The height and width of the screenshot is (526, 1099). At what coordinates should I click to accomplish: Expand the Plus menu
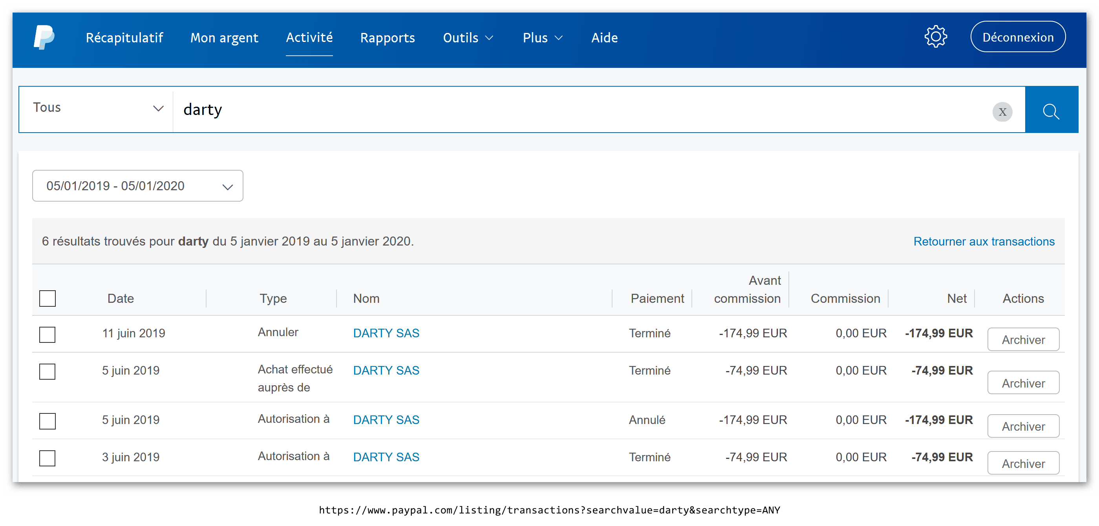coord(543,38)
